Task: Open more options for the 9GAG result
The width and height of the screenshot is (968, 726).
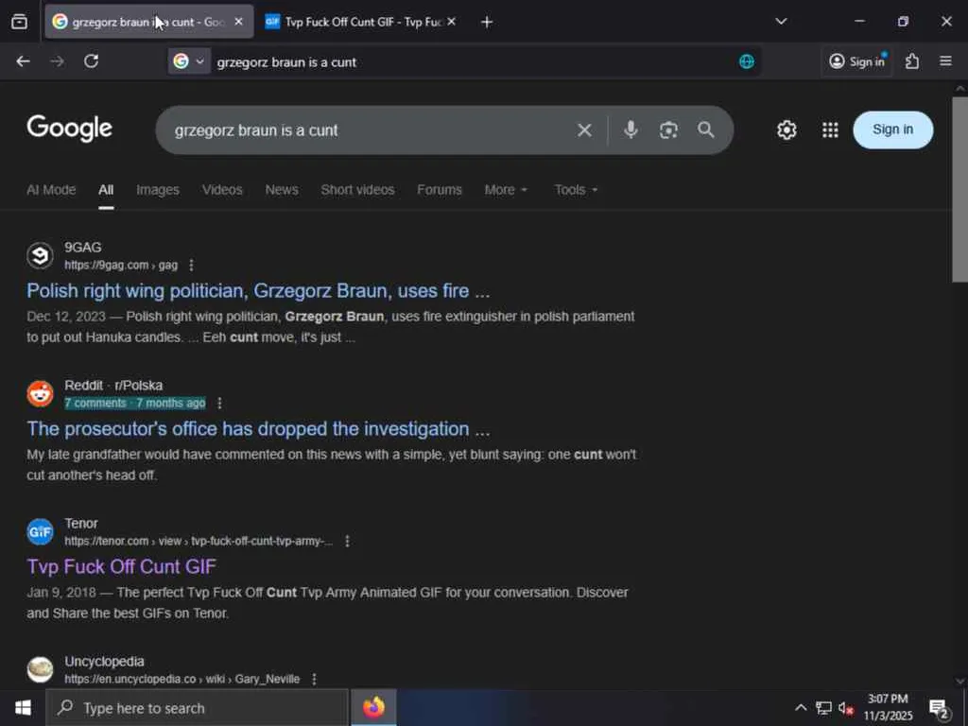Action: pyautogui.click(x=191, y=265)
